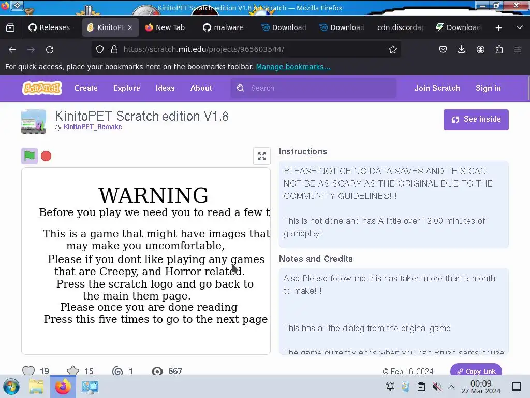Favorite the project with star icon
The image size is (530, 398).
pyautogui.click(x=72, y=371)
